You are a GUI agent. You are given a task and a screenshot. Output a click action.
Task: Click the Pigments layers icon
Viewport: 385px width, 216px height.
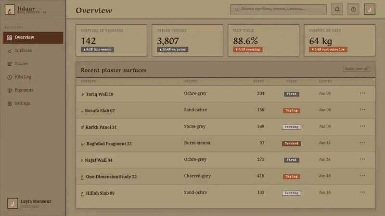point(10,90)
